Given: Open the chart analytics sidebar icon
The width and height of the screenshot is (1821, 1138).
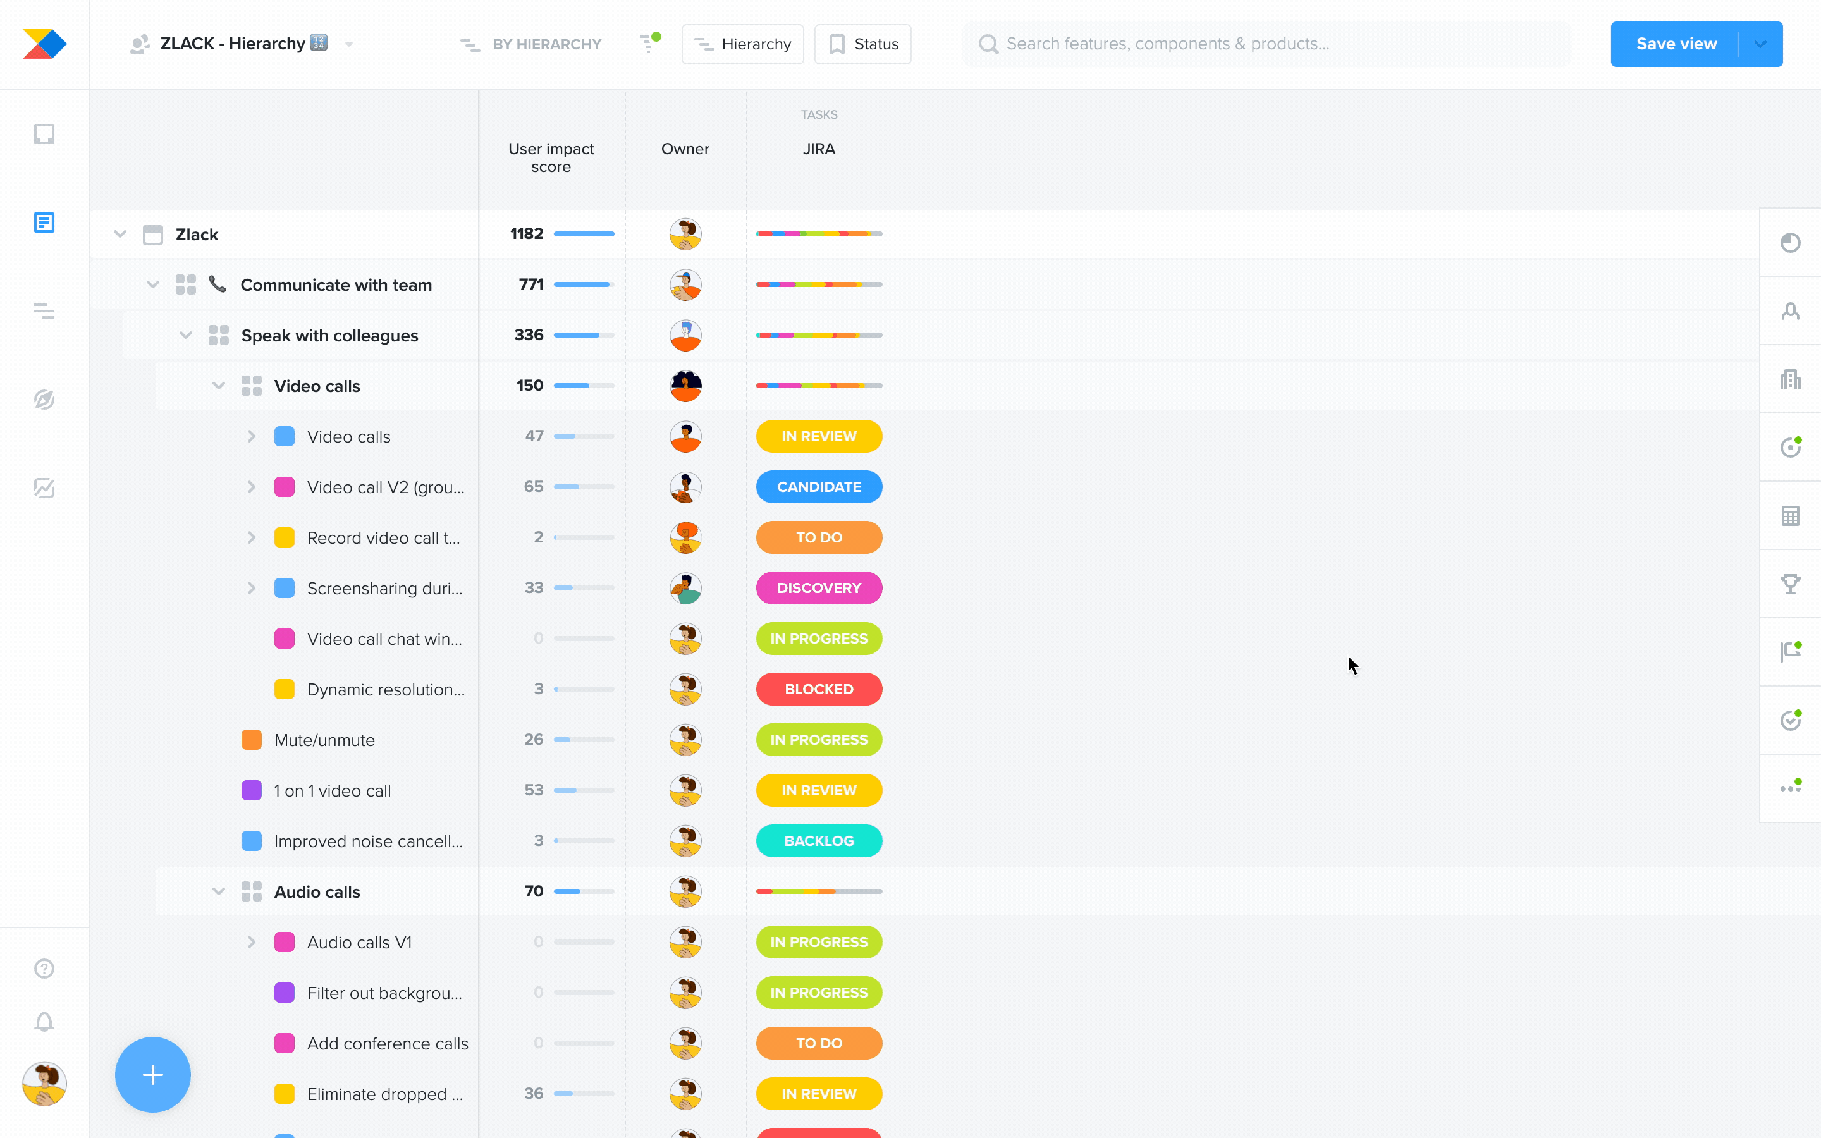Looking at the screenshot, I should point(44,489).
